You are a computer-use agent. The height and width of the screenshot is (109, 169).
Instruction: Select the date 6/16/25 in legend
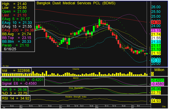coord(10,49)
